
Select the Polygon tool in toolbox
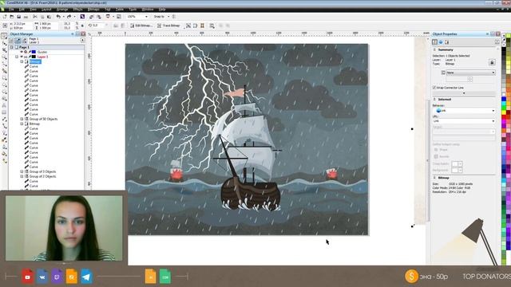(4, 92)
